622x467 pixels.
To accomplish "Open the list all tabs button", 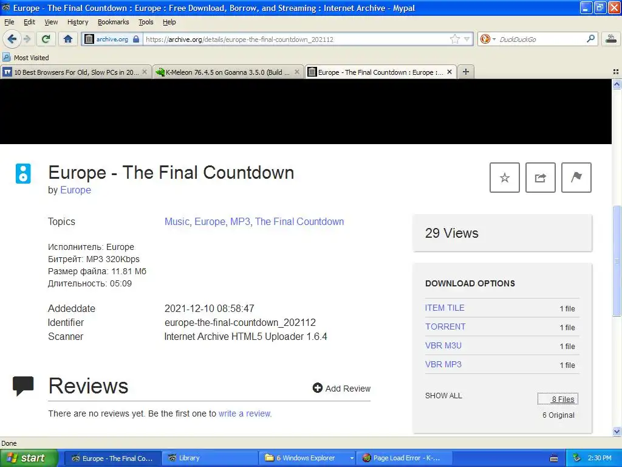I will [x=616, y=72].
